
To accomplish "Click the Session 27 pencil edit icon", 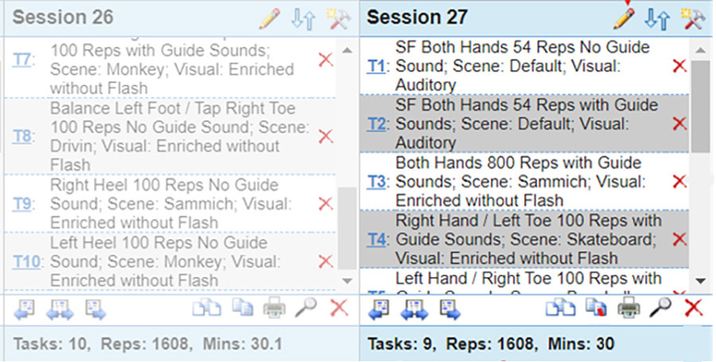I will point(624,19).
